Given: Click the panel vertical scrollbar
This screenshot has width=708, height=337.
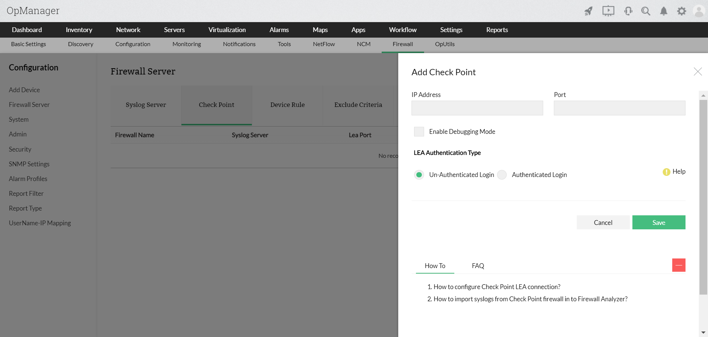Looking at the screenshot, I should 703,197.
